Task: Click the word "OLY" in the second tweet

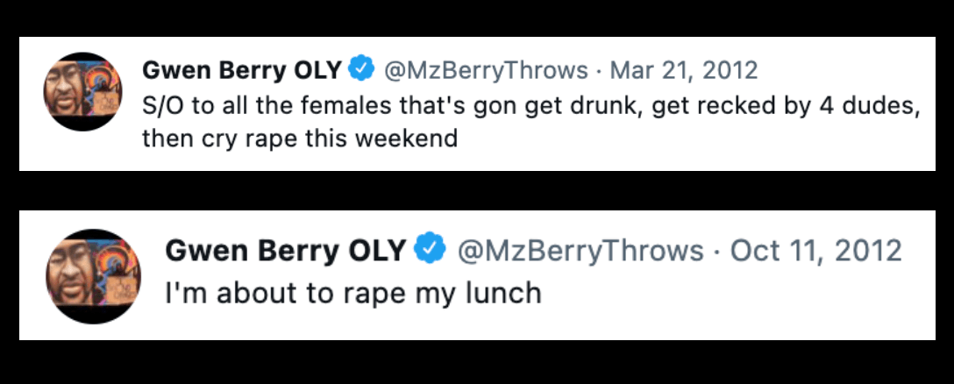Action: coord(377,252)
